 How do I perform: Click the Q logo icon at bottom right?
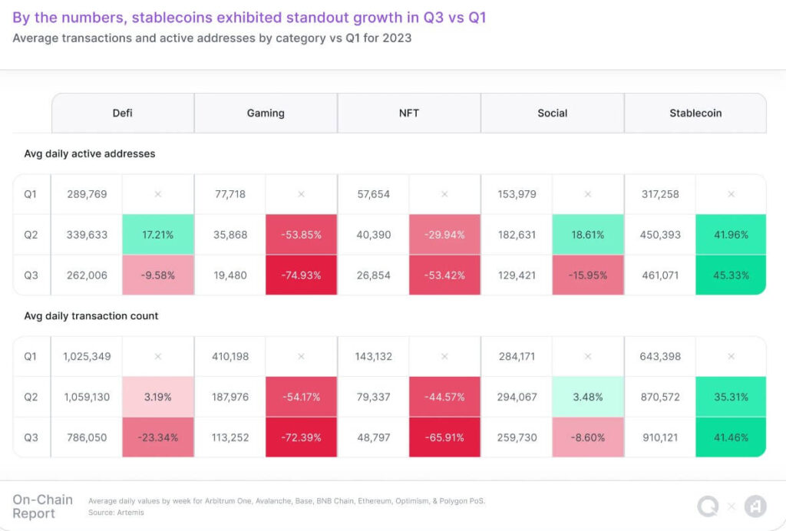pos(708,506)
